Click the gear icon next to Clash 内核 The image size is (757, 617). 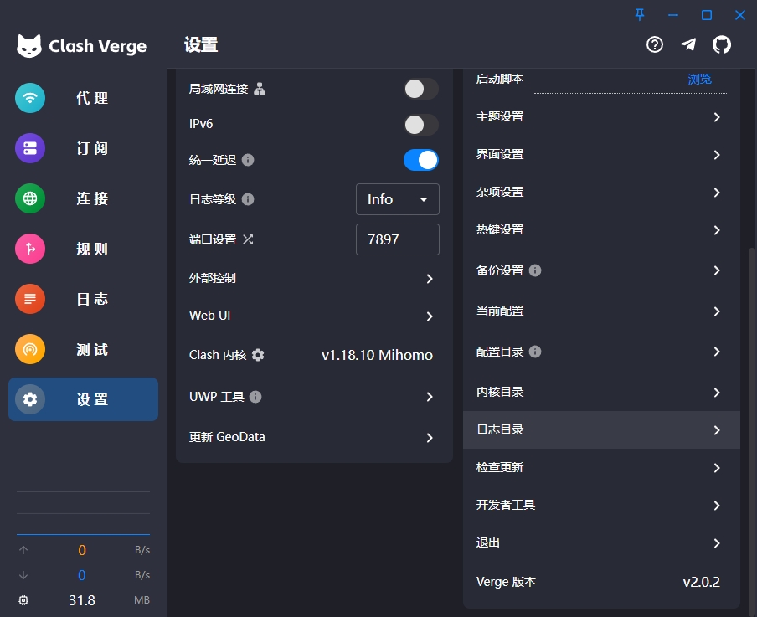(x=258, y=355)
